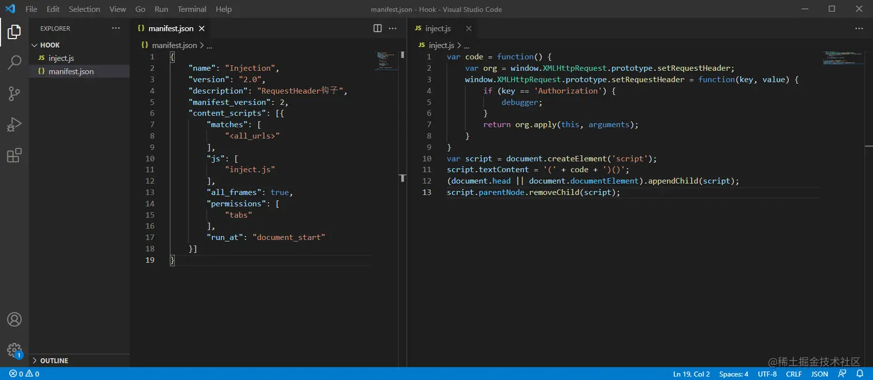873x380 pixels.
Task: Click "Injection" name value in manifest.json
Action: click(x=250, y=68)
